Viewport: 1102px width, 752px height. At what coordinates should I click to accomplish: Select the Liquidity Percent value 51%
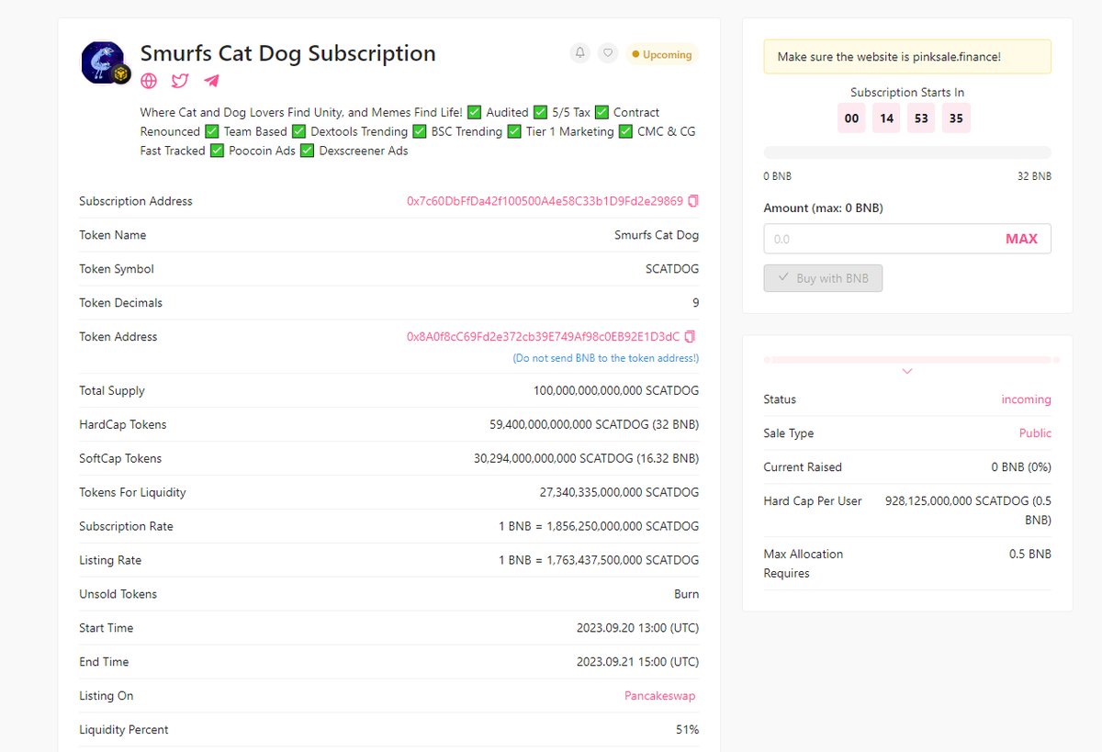688,730
